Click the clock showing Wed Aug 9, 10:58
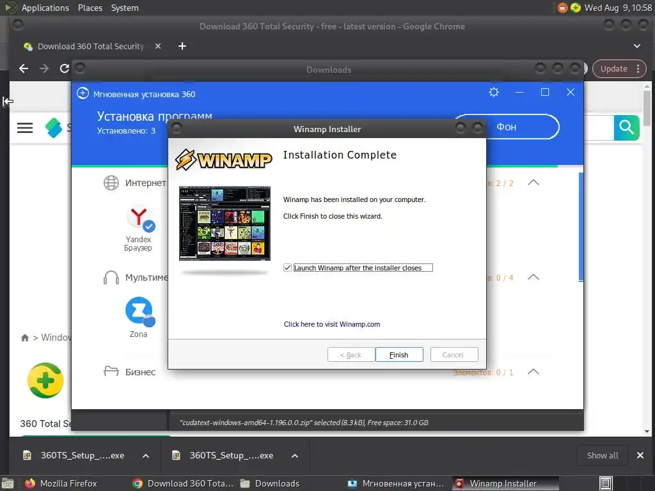The height and width of the screenshot is (491, 655). tap(618, 8)
